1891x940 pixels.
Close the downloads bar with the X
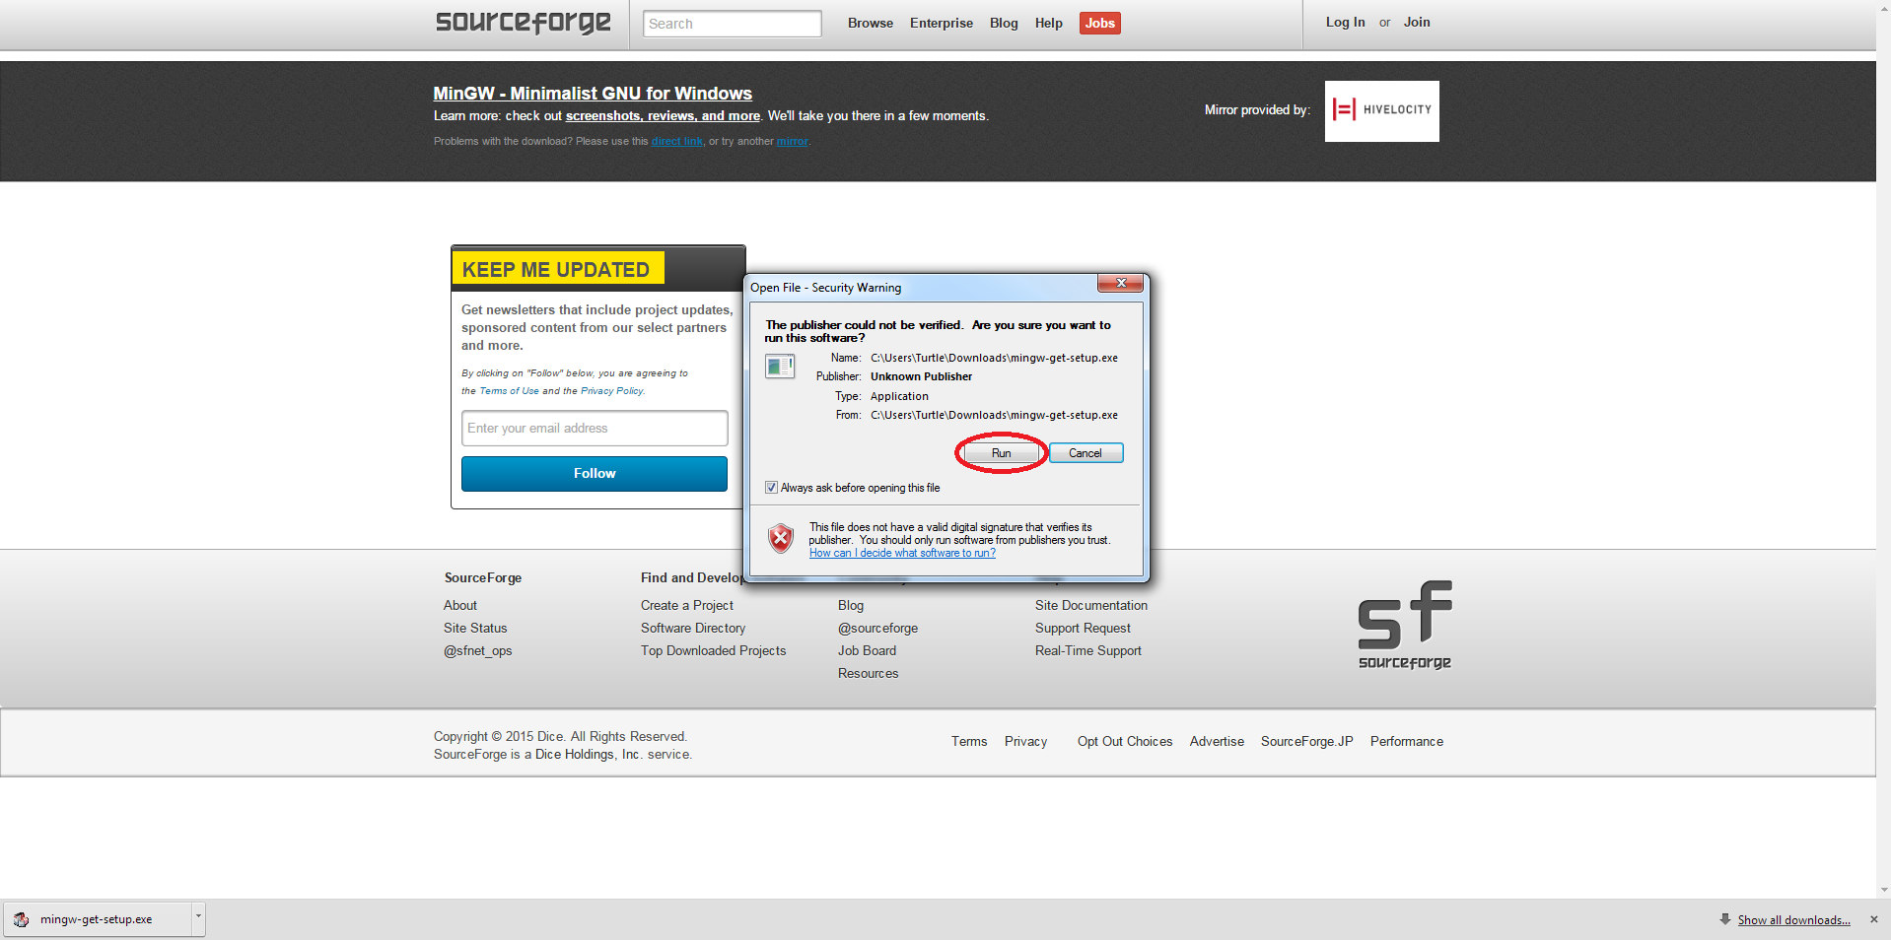point(1874,919)
